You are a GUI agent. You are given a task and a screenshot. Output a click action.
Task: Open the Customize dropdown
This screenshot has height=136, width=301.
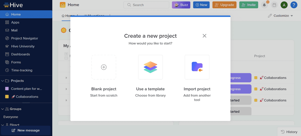click(x=280, y=16)
